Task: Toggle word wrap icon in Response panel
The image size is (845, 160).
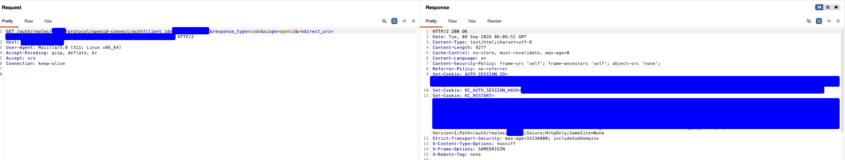Action: click(819, 21)
